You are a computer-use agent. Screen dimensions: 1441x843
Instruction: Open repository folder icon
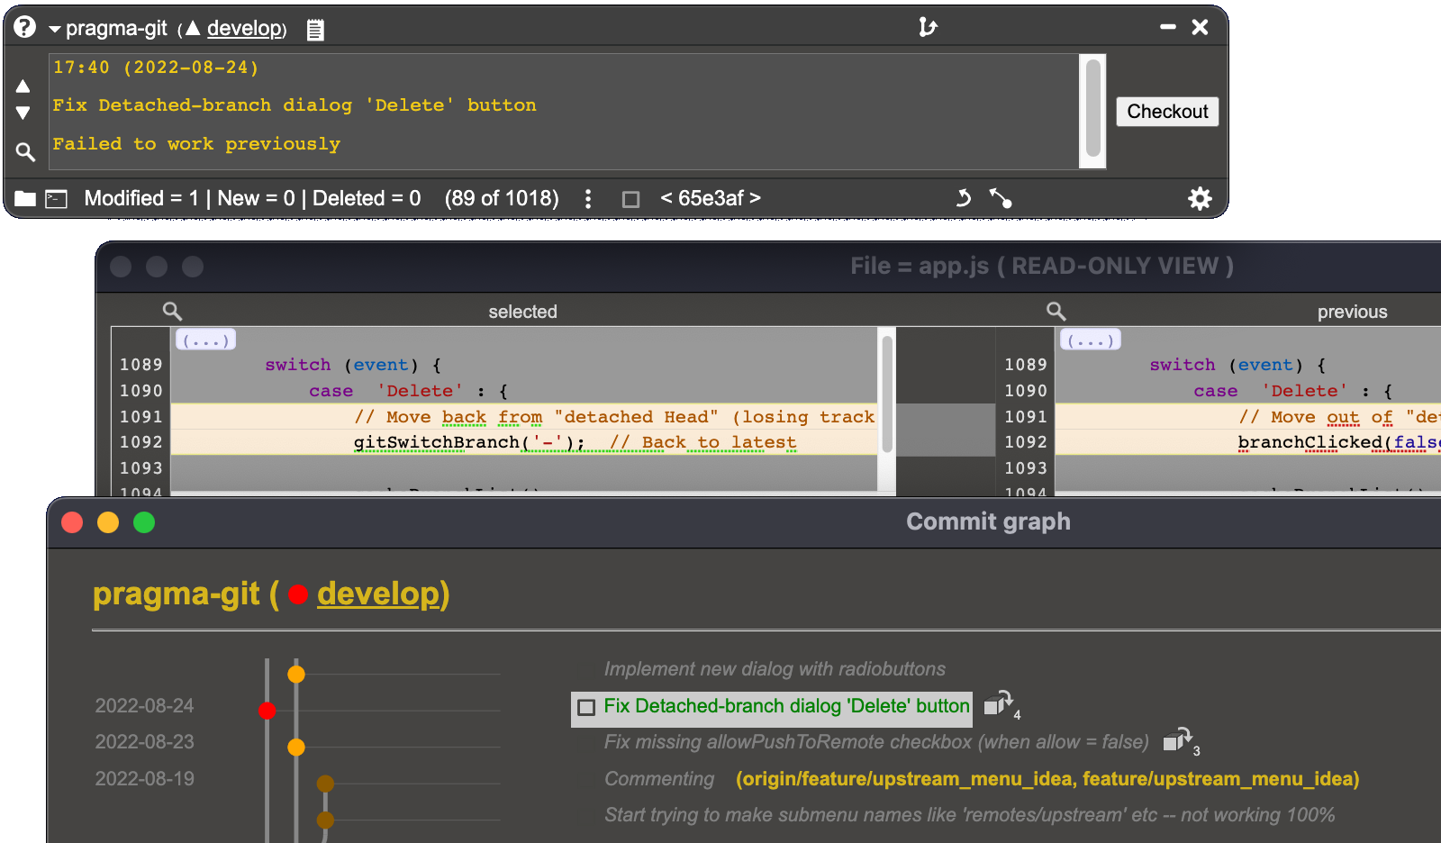pyautogui.click(x=25, y=199)
